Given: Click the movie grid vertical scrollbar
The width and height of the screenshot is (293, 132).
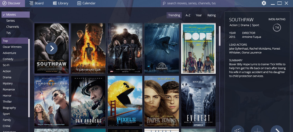Looking at the screenshot, I should point(220,36).
